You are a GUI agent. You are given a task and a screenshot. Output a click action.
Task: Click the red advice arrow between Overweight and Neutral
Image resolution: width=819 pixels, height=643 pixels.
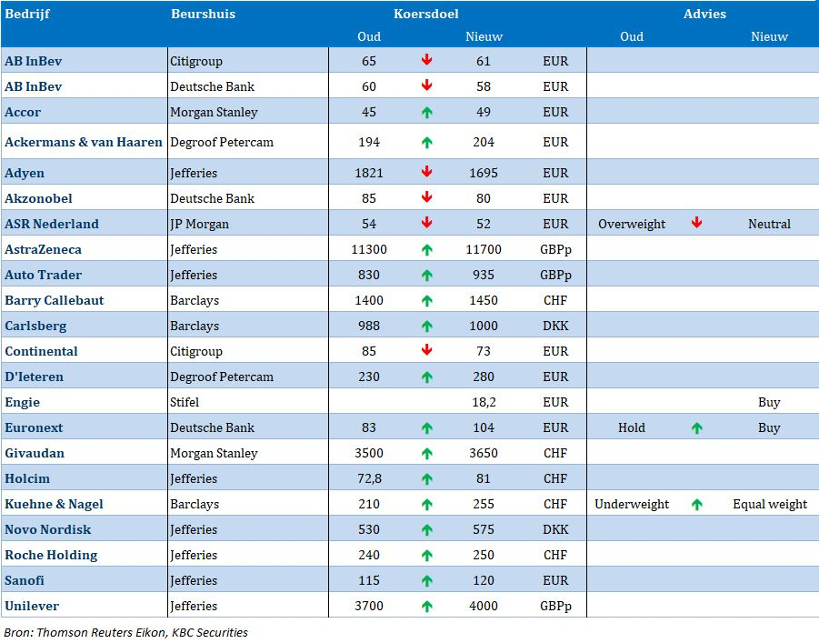point(697,223)
